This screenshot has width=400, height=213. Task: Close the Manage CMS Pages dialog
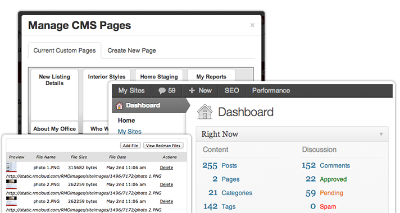(252, 25)
